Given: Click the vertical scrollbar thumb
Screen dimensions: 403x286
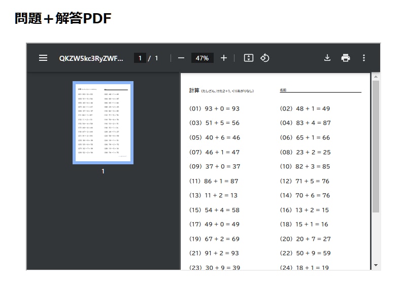Looking at the screenshot, I should pyautogui.click(x=376, y=147).
